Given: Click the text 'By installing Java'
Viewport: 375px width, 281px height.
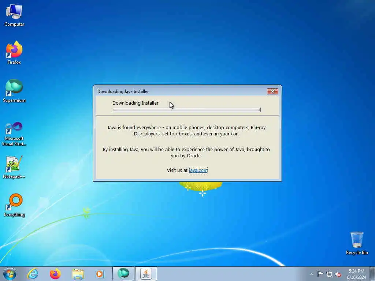Looking at the screenshot, I should coord(121,150).
